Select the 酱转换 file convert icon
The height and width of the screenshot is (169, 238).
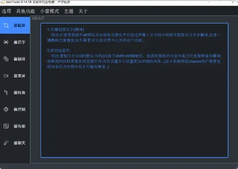[x=6, y=93]
